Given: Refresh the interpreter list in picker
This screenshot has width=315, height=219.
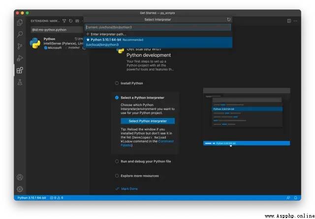Looking at the screenshot, I should click(228, 19).
